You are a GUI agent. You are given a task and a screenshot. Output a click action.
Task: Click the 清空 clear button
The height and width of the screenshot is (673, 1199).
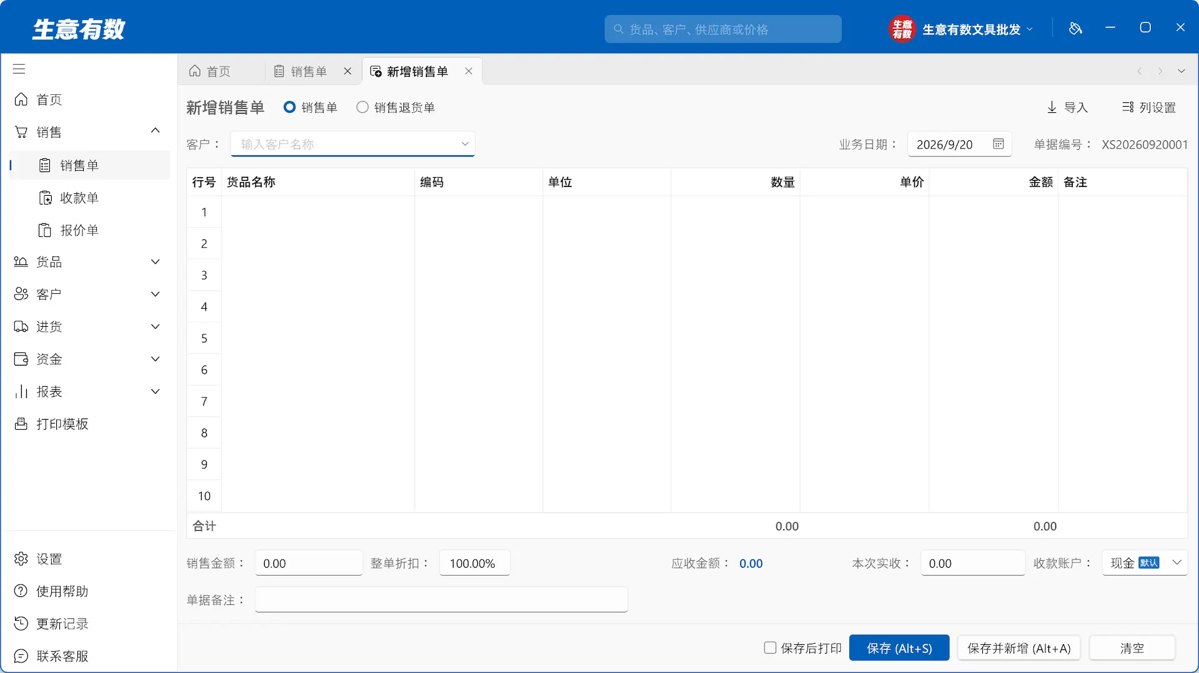click(x=1132, y=648)
